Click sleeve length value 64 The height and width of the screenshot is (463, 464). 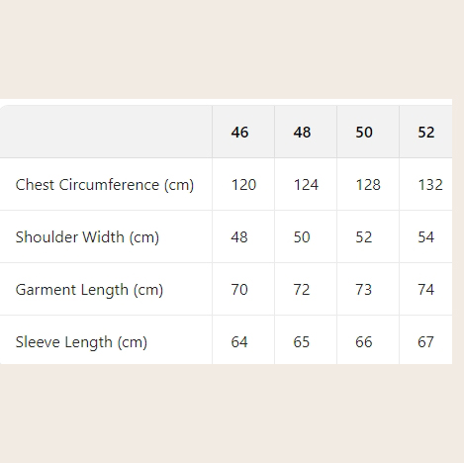point(239,342)
